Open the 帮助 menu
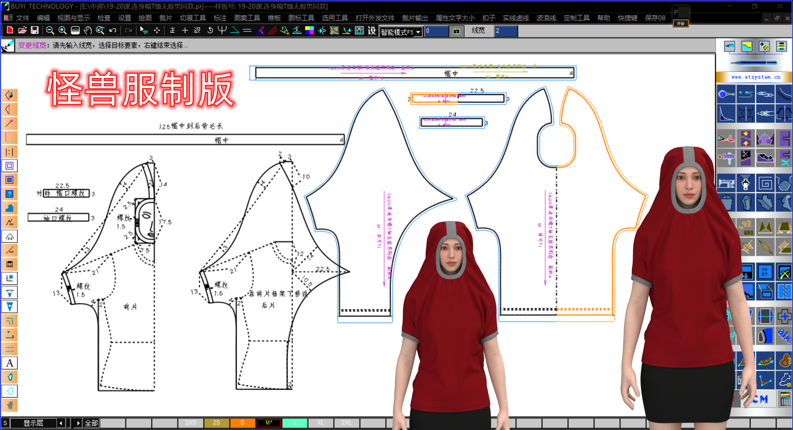The image size is (793, 430). pos(603,18)
